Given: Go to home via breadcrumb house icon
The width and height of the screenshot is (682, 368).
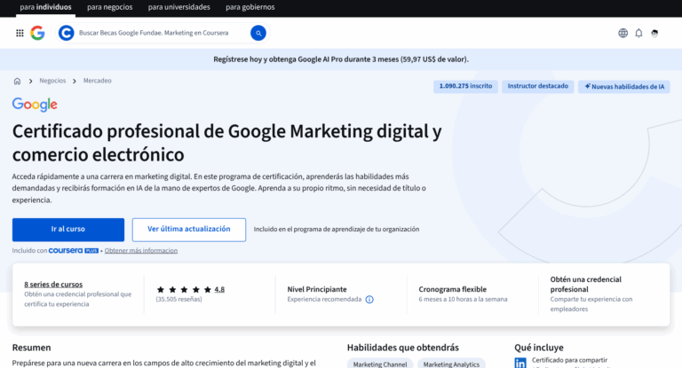Looking at the screenshot, I should point(17,82).
